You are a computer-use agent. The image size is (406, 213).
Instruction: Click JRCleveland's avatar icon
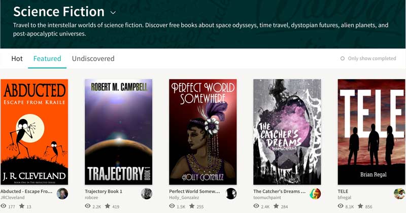click(62, 194)
